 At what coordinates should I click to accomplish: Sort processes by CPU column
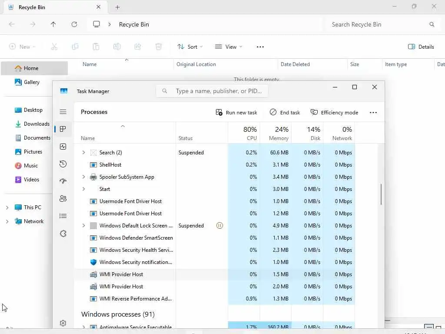click(x=244, y=133)
